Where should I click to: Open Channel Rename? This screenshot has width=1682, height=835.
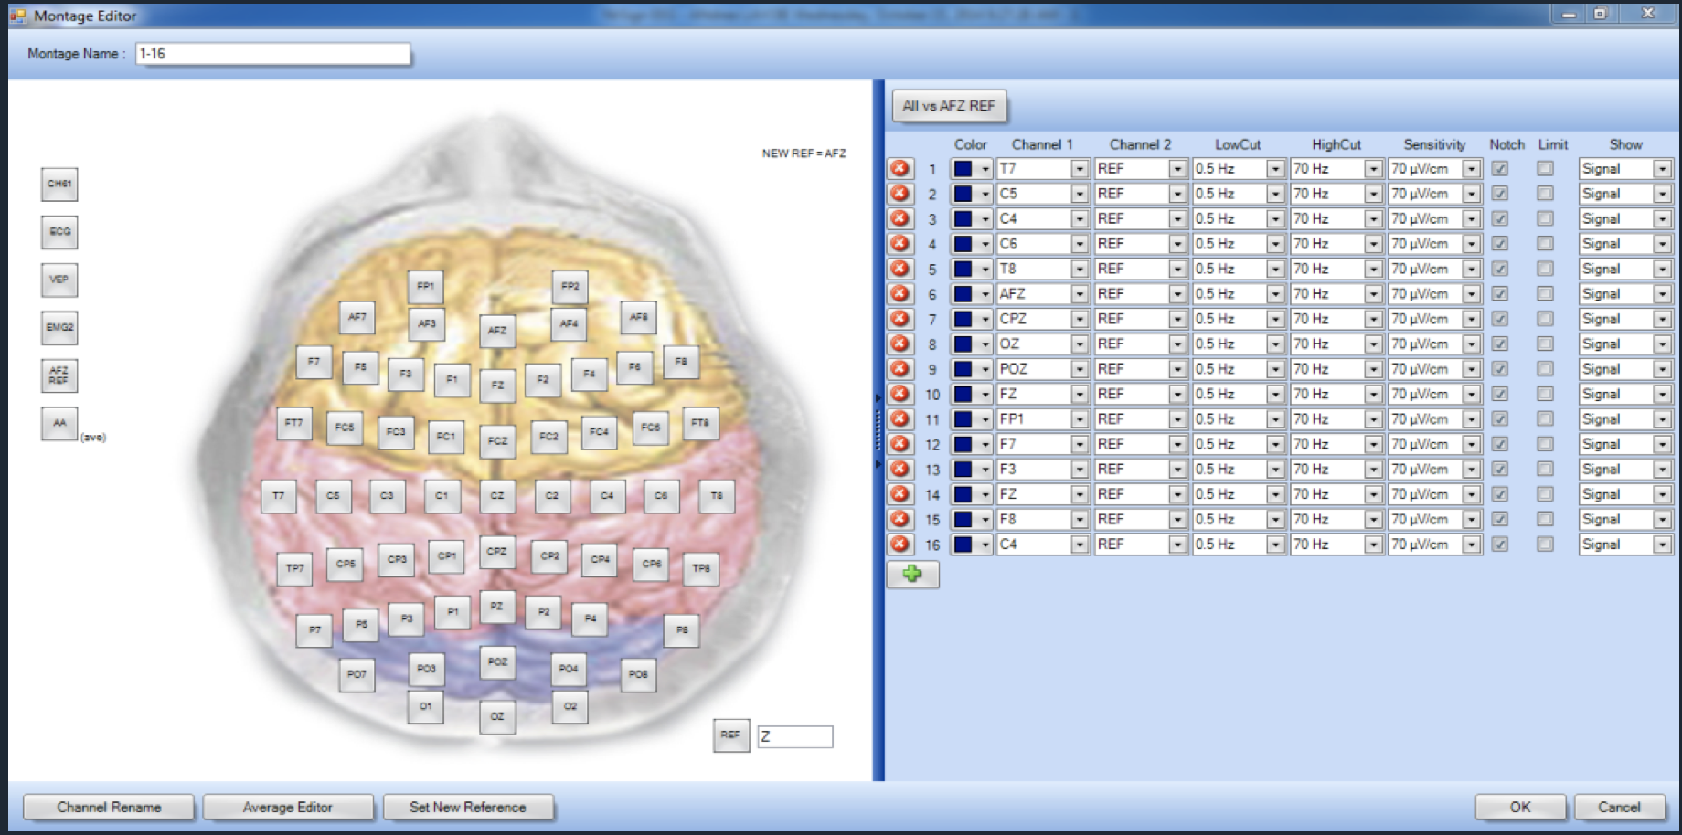click(x=109, y=808)
